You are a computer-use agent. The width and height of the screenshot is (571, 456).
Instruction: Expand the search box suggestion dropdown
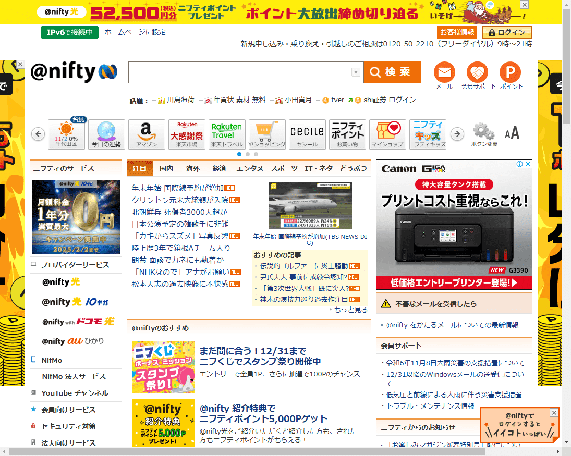tap(356, 72)
